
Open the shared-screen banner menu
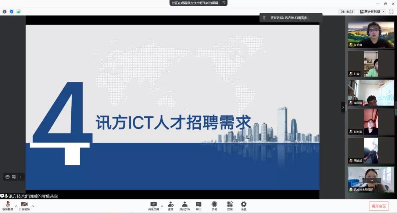pos(225,3)
